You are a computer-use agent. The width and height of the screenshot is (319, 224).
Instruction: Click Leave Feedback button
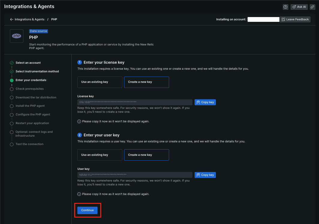[x=295, y=19]
